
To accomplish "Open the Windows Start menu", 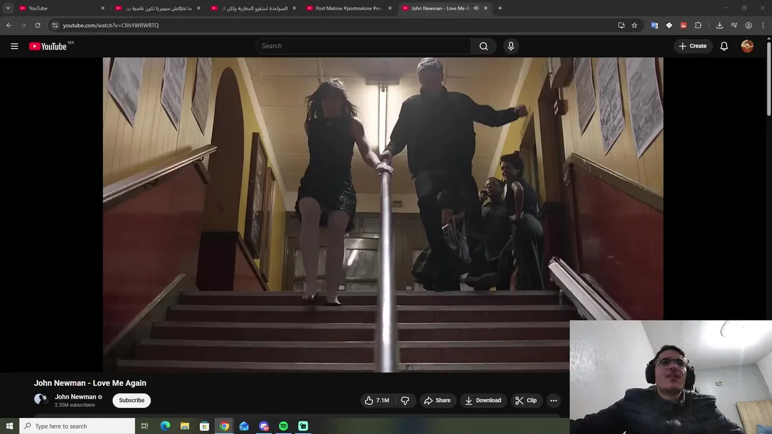I will point(9,426).
